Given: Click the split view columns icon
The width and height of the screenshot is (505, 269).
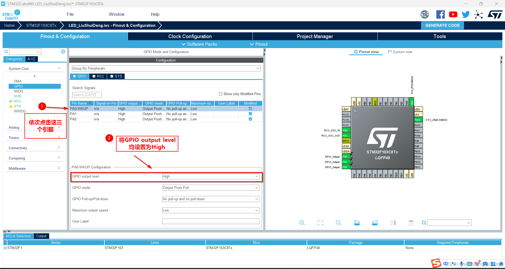Looking at the screenshot, I should click(x=393, y=223).
